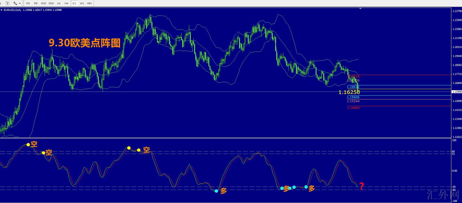
Task: Select the orange 9.30欧美点阵图 chart label
Action: coord(85,43)
